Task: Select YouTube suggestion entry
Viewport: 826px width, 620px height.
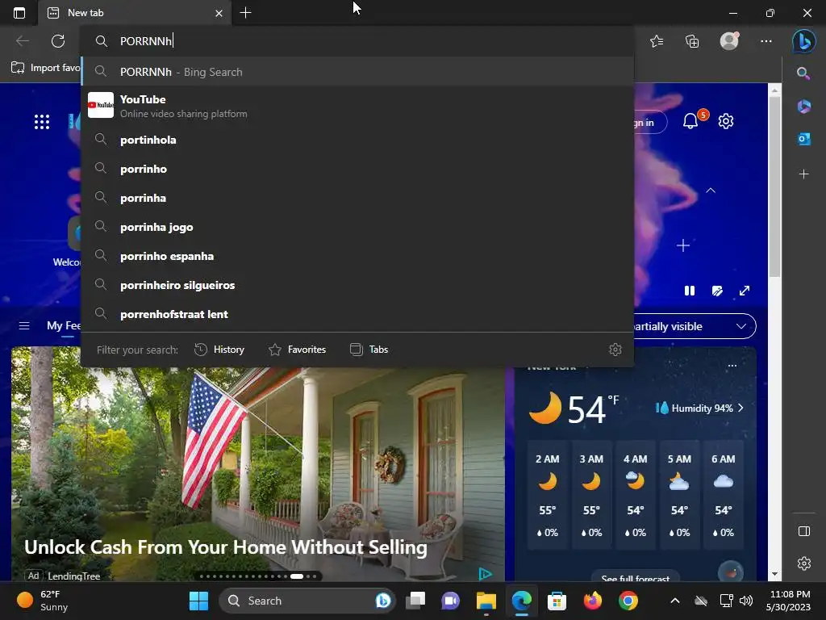Action: coord(357,106)
